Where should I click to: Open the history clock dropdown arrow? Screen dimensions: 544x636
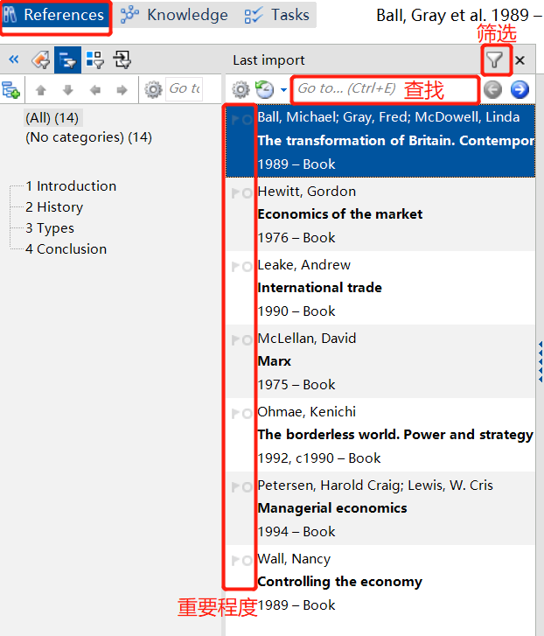[283, 90]
